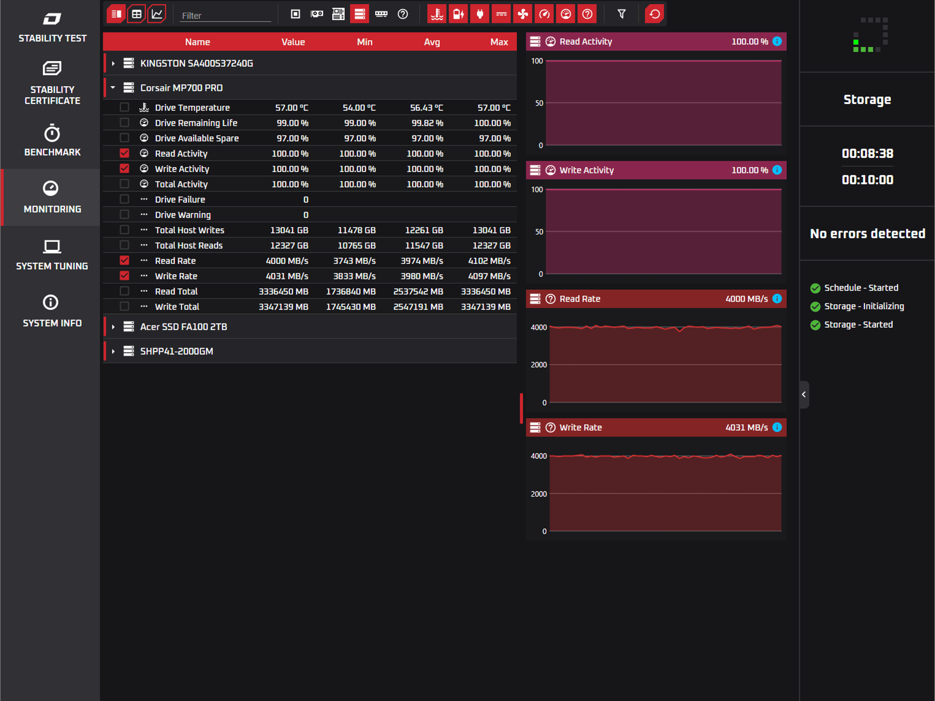The image size is (935, 701).
Task: Click the info icon on Write Rate graph
Action: coord(777,428)
